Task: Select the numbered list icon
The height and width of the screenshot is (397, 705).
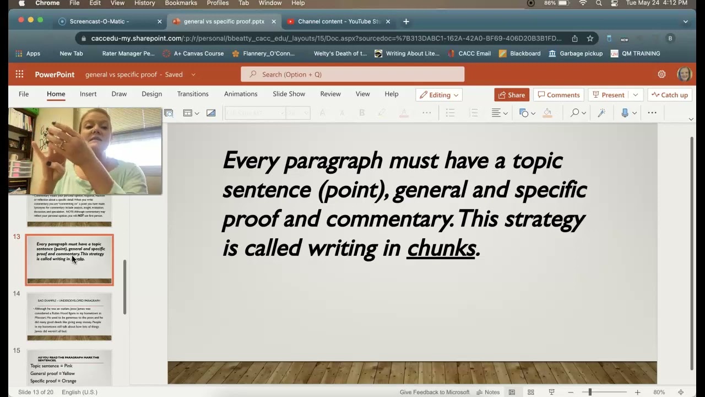Action: click(x=473, y=112)
